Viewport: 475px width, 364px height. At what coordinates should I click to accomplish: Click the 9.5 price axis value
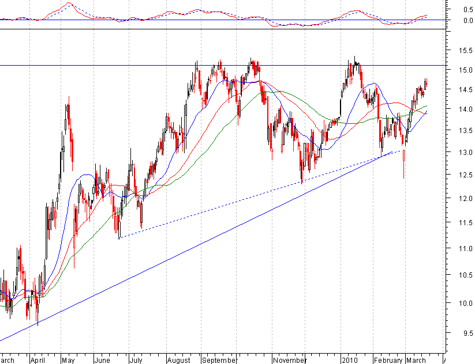tap(467, 333)
